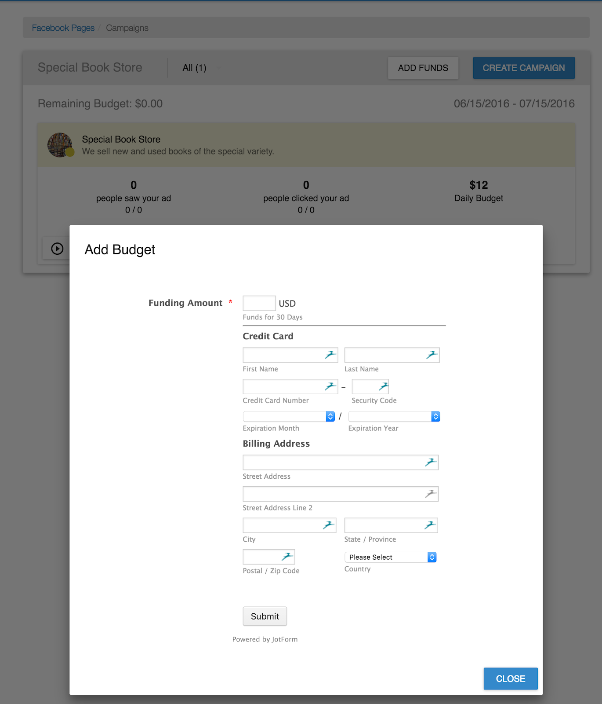Click the people clicked your ad stat
Image resolution: width=602 pixels, height=704 pixels.
pos(306,197)
